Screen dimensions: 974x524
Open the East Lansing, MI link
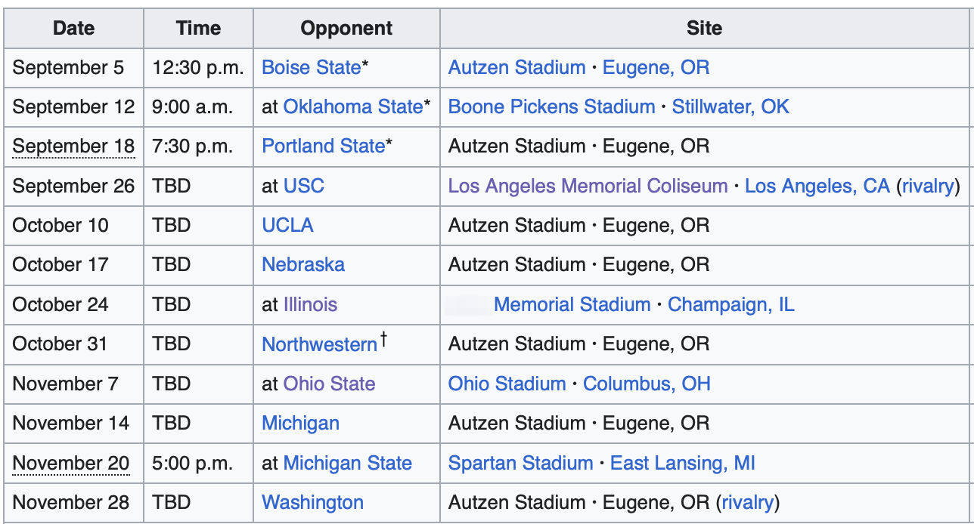pos(682,463)
